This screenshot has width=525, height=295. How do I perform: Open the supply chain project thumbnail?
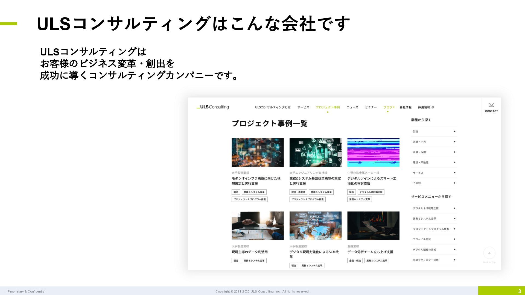click(x=315, y=226)
